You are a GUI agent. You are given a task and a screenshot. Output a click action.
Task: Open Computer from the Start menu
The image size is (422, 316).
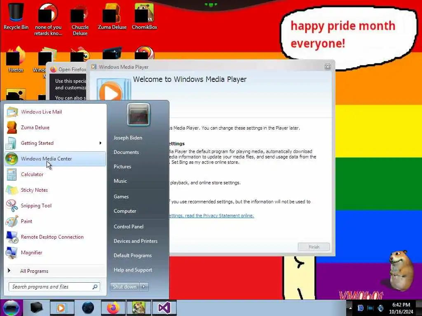pyautogui.click(x=125, y=211)
